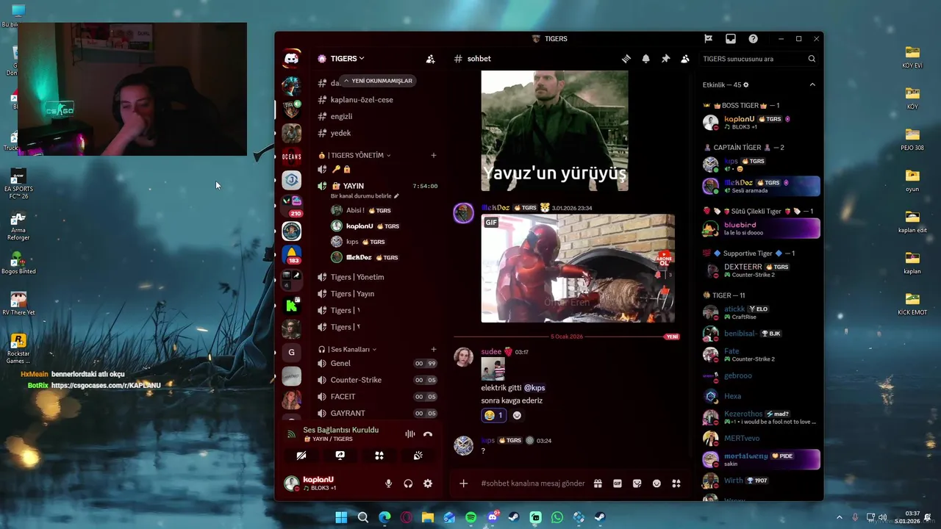The height and width of the screenshot is (529, 941).
Task: Select DEXTEERR in member list
Action: (x=761, y=270)
